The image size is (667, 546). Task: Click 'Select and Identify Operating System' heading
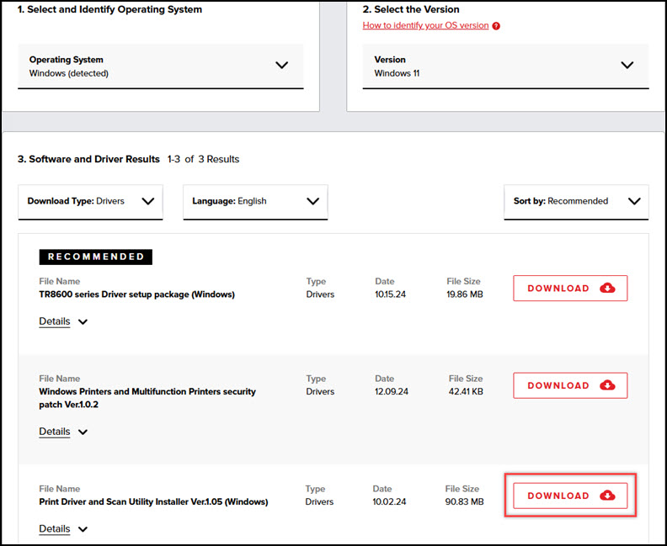(x=109, y=10)
